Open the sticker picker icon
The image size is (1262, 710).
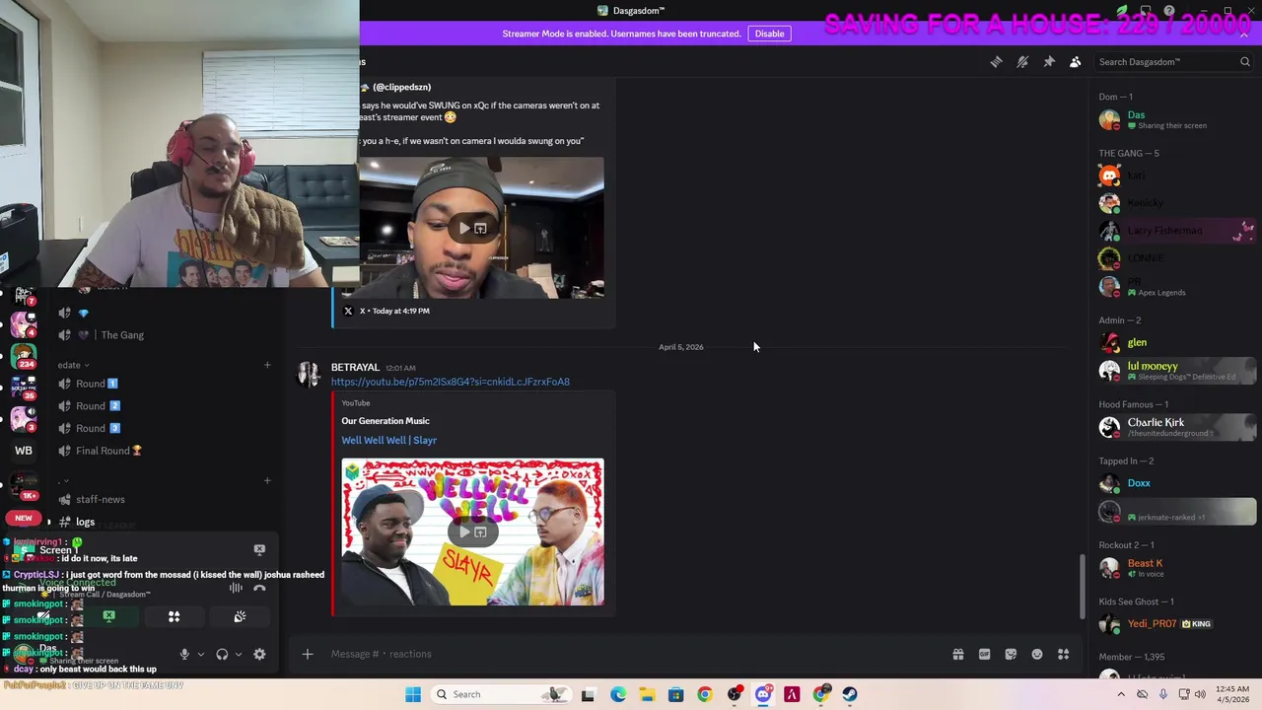click(1011, 654)
